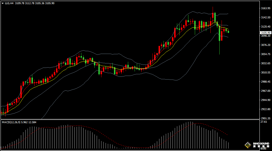The image size is (272, 151).
Task: Click the 3142.50 price axis label
Action: click(x=266, y=18)
